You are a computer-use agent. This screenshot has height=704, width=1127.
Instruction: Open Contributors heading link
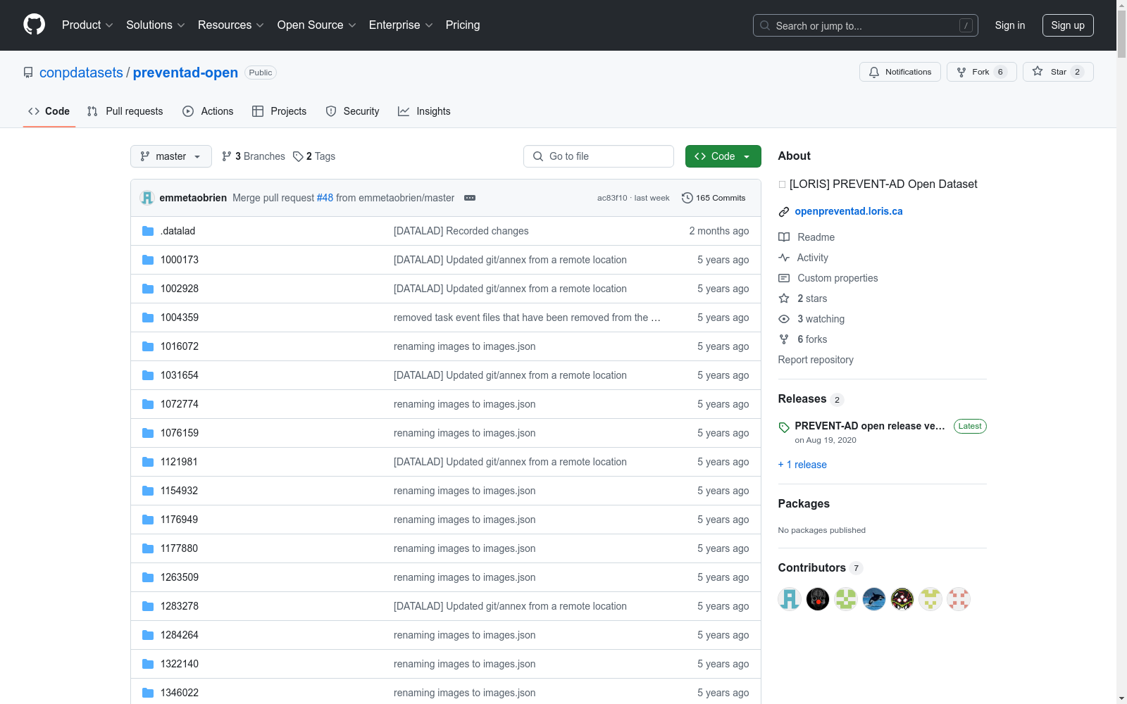click(812, 567)
